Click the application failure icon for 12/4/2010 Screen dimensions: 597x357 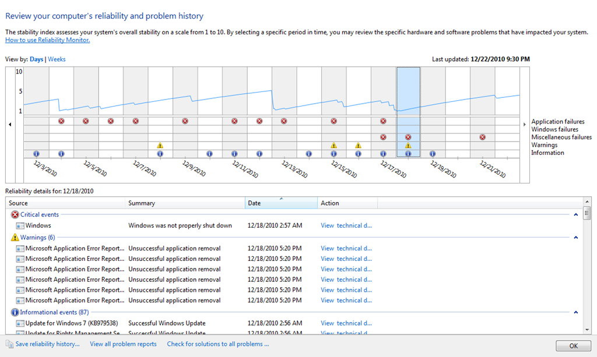[x=61, y=121]
